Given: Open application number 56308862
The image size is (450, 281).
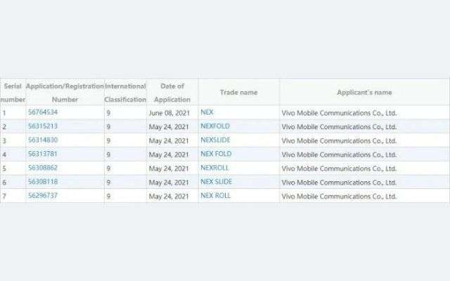Looking at the screenshot, I should pyautogui.click(x=43, y=168).
